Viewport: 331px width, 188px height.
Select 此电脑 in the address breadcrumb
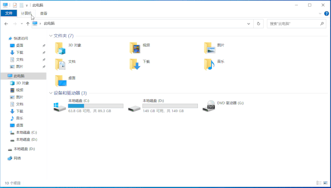49,23
